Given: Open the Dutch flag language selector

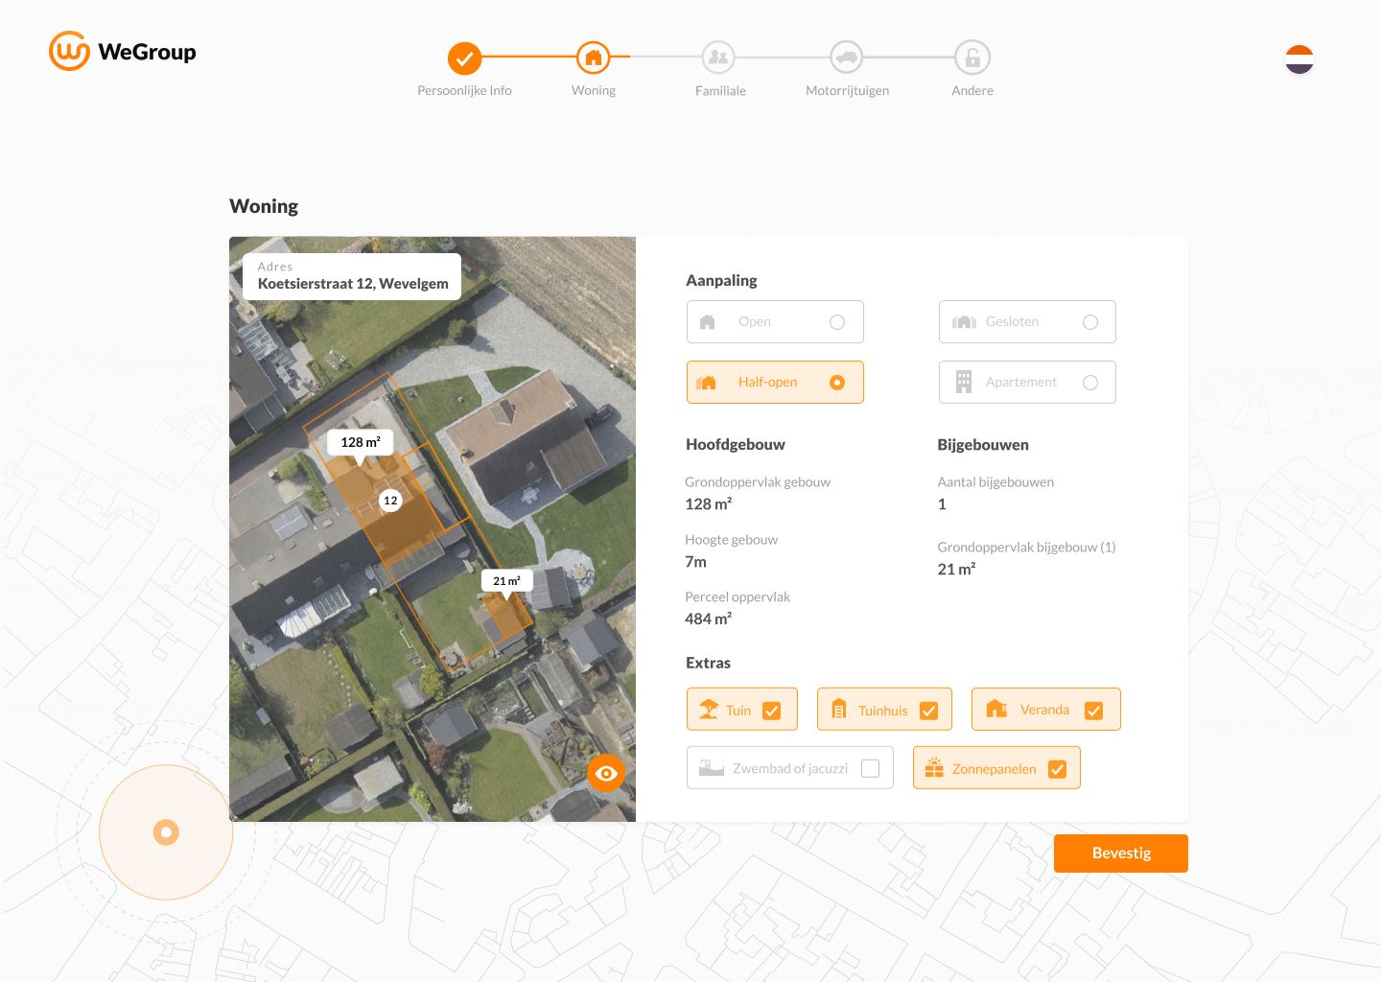Looking at the screenshot, I should 1299,59.
